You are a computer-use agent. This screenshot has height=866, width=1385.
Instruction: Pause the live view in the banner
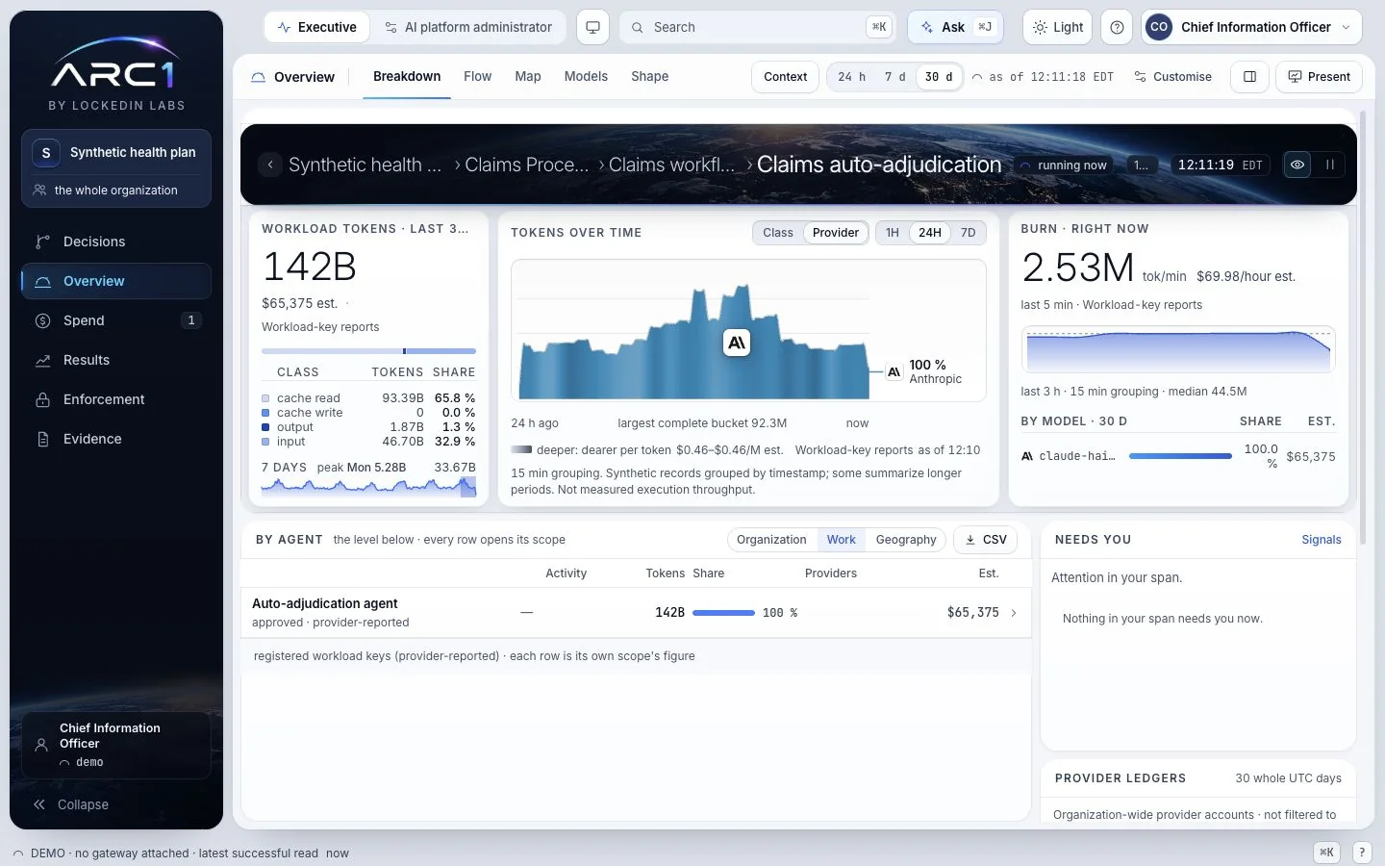click(x=1330, y=165)
